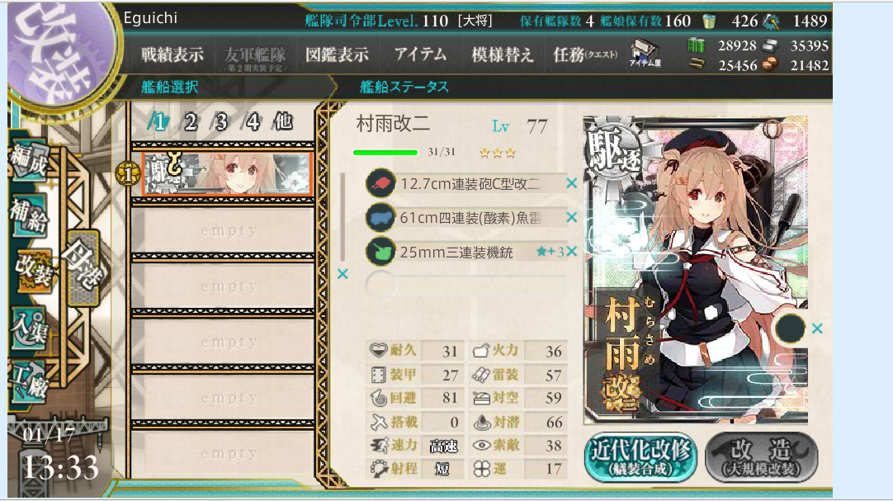Select the green anti-air gun equipment icon
This screenshot has width=893, height=501.
[380, 251]
